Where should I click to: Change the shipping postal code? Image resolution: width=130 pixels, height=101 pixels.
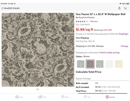pyautogui.click(x=125, y=46)
